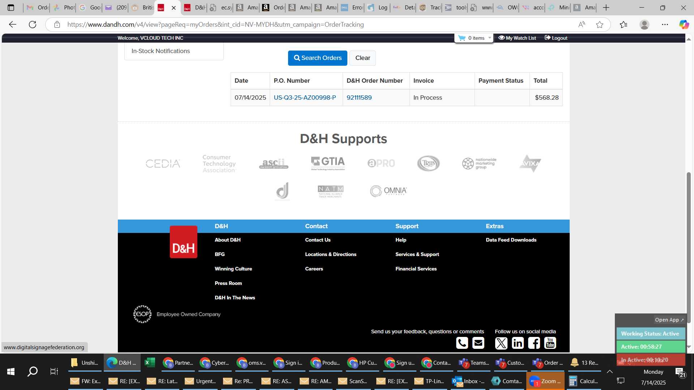Open Excel from the taskbar
The width and height of the screenshot is (694, 390).
coord(150,363)
